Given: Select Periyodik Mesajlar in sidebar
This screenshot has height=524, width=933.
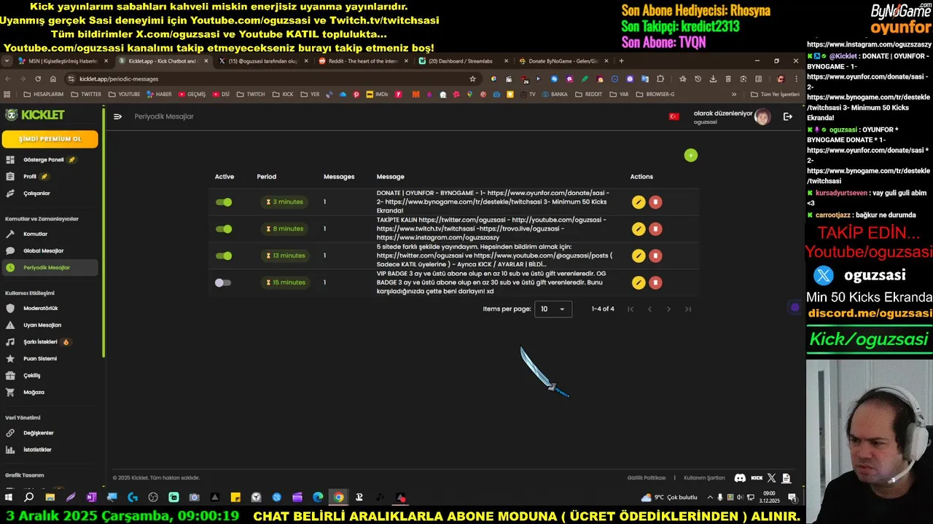Looking at the screenshot, I should [x=50, y=267].
